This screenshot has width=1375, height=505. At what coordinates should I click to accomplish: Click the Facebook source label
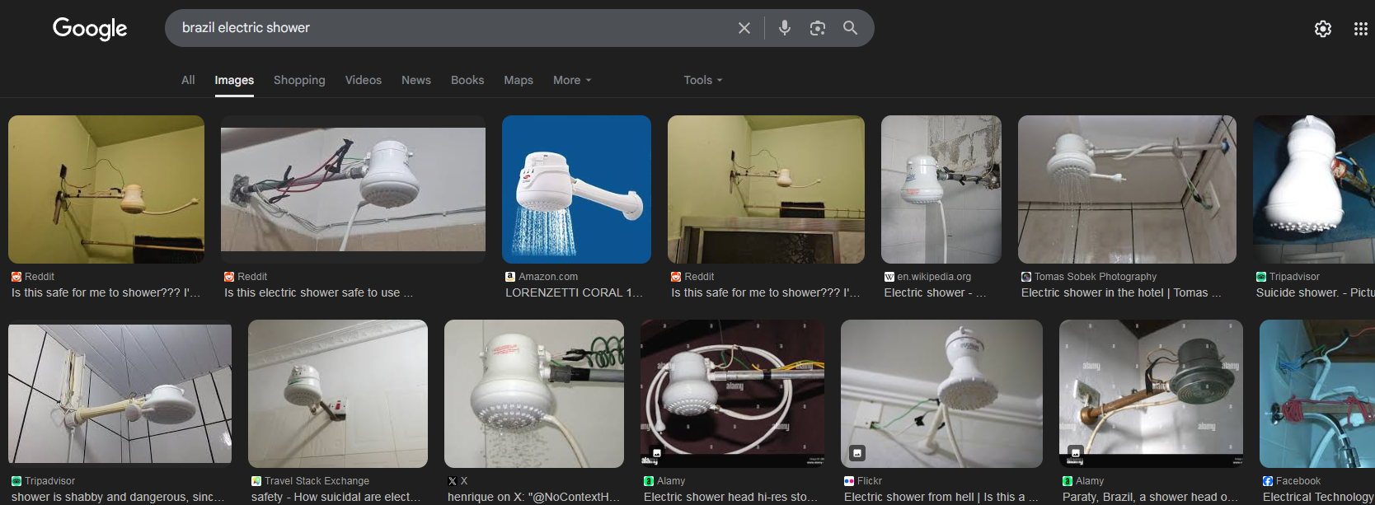tap(1298, 481)
